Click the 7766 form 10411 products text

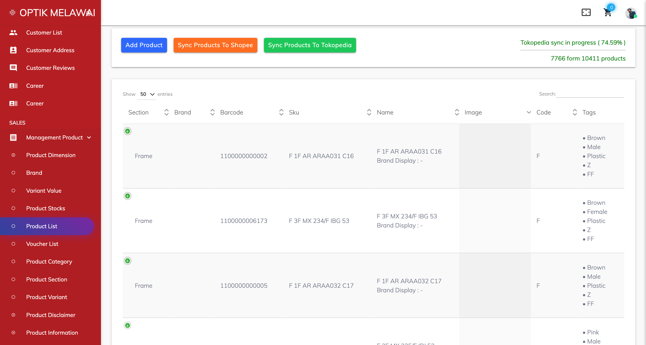point(588,59)
